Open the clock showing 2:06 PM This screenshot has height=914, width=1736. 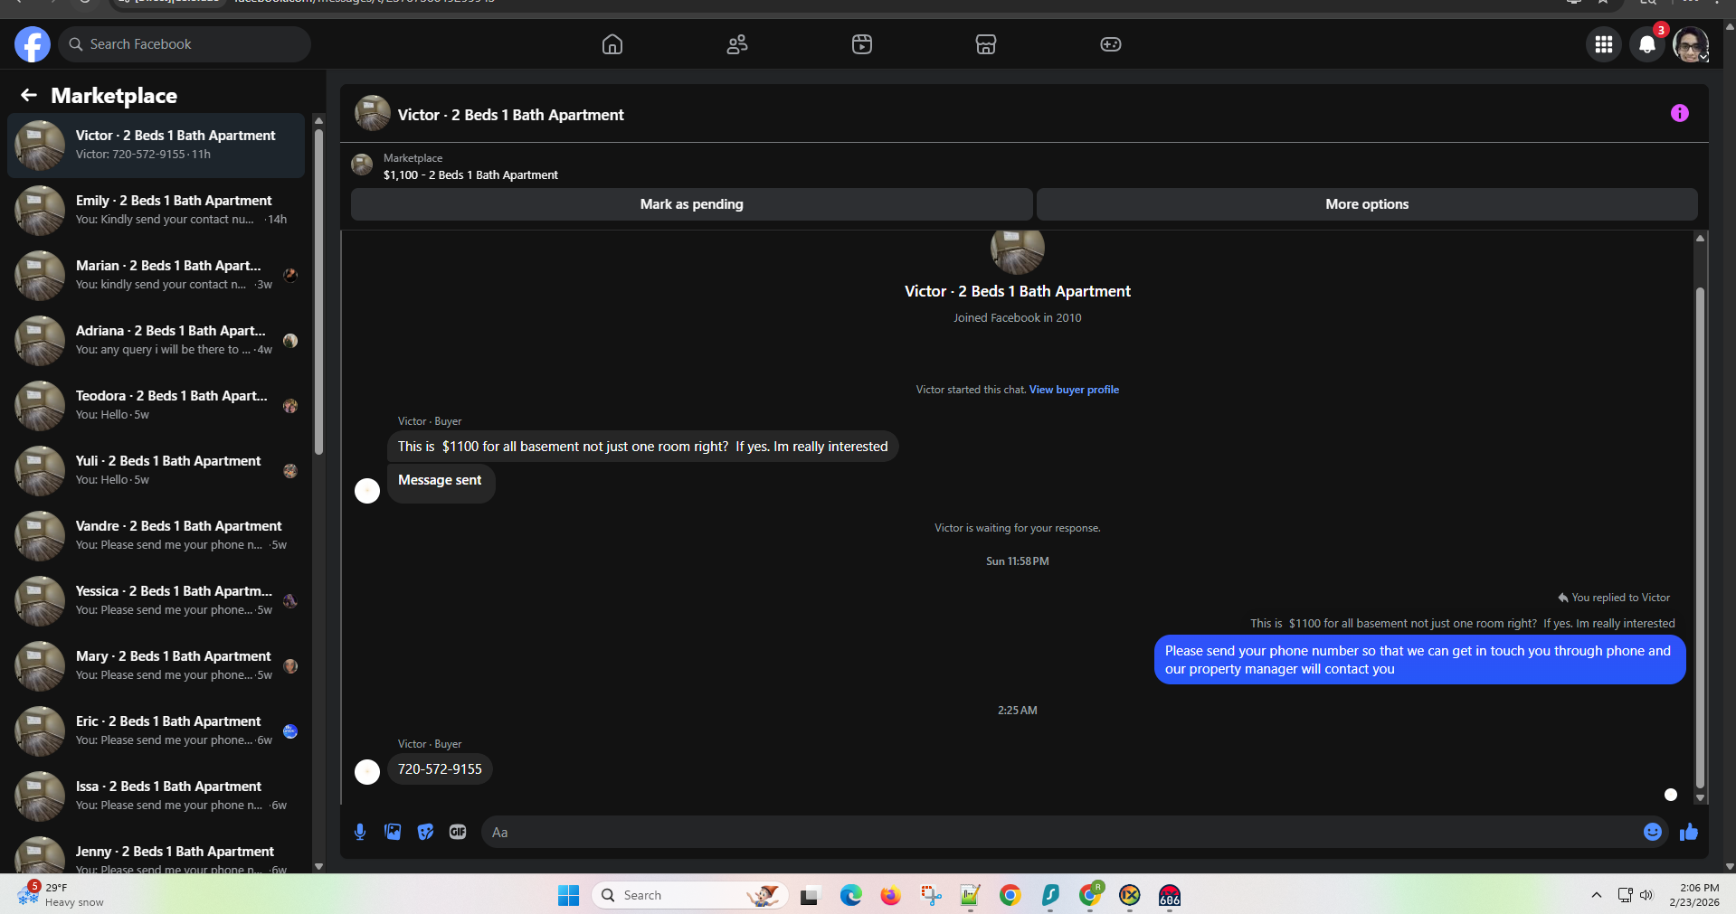(x=1694, y=895)
